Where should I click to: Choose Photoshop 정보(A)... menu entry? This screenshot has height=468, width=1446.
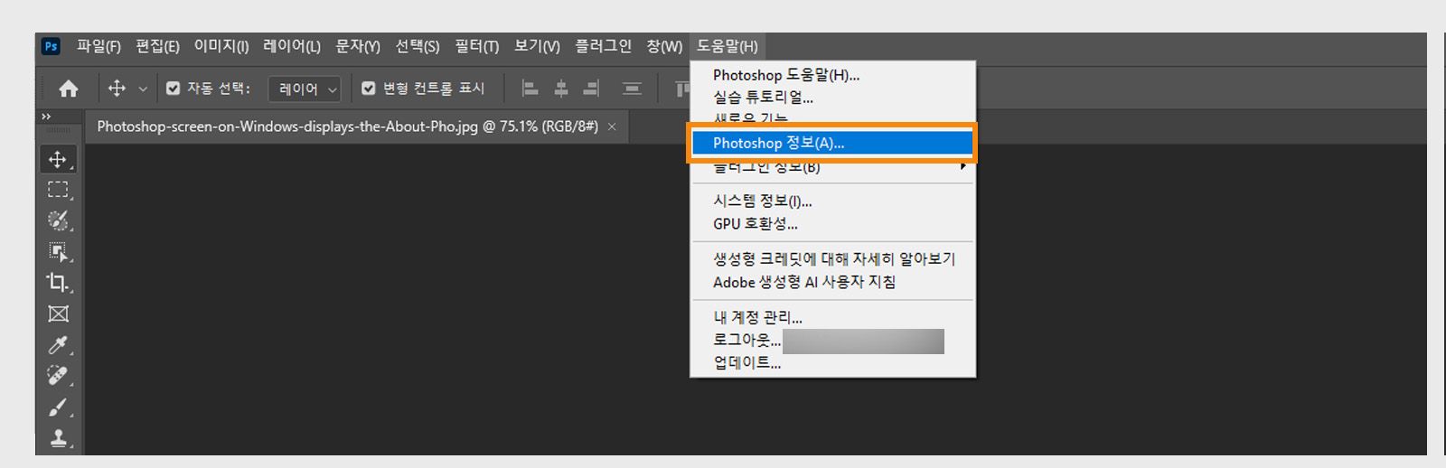[832, 143]
